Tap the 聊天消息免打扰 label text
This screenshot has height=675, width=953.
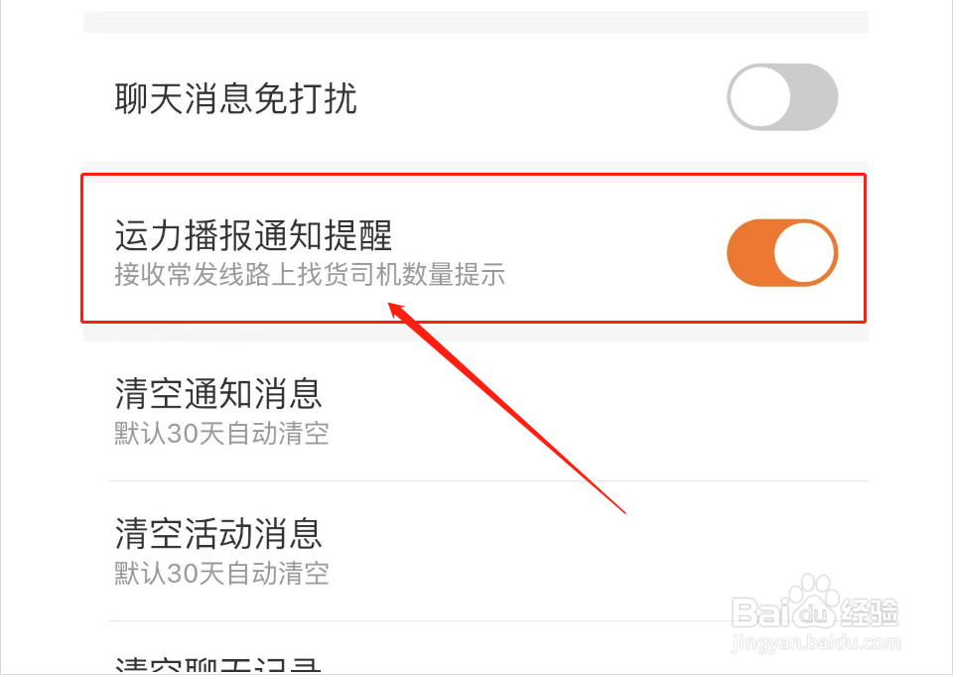[x=235, y=98]
